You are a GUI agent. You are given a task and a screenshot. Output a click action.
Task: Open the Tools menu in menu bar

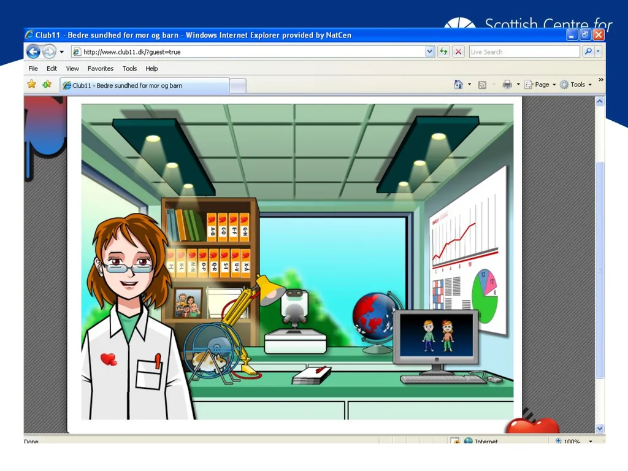pos(129,69)
